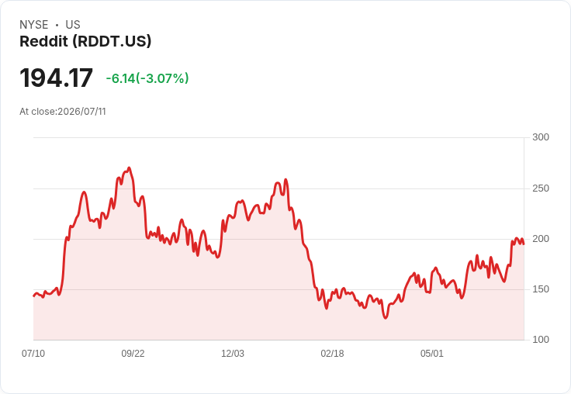Screen dimensions: 571x394
Task: Click the 194.17 price value
Action: [56, 78]
